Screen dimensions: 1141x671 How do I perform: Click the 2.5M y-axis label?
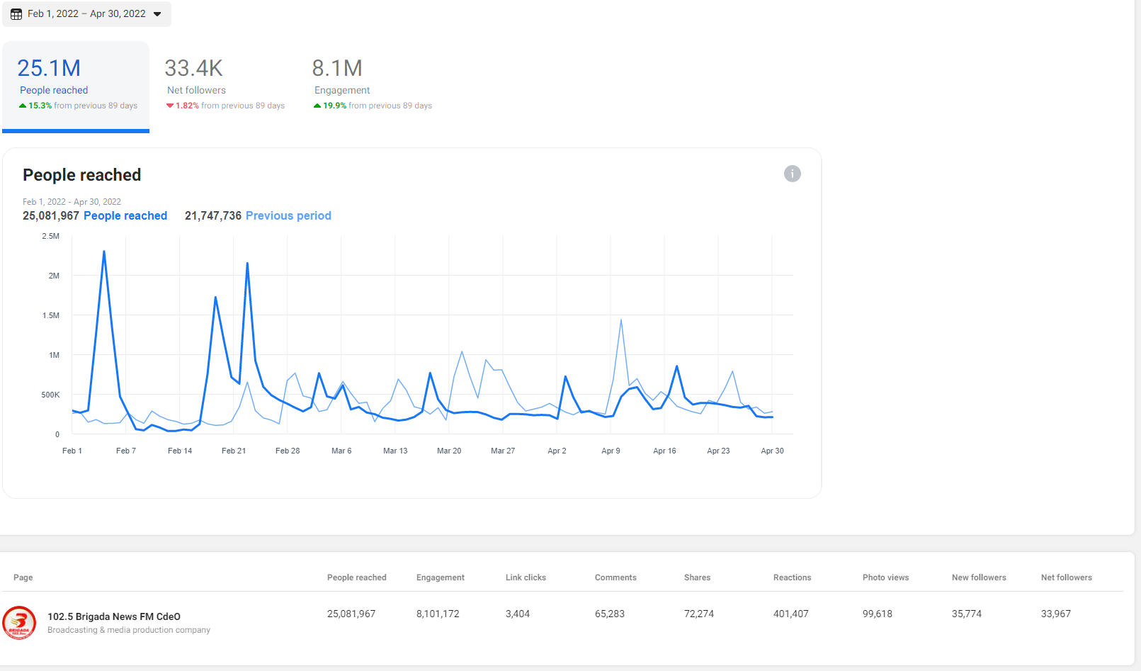pyautogui.click(x=51, y=236)
